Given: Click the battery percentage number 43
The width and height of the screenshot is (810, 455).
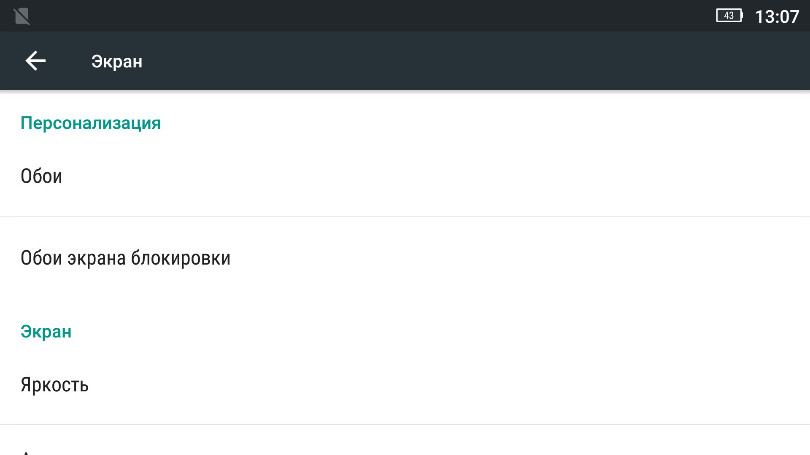Looking at the screenshot, I should point(729,16).
